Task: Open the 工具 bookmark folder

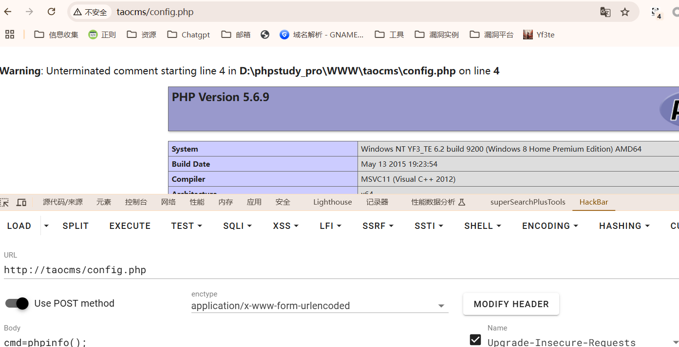Action: pos(390,35)
